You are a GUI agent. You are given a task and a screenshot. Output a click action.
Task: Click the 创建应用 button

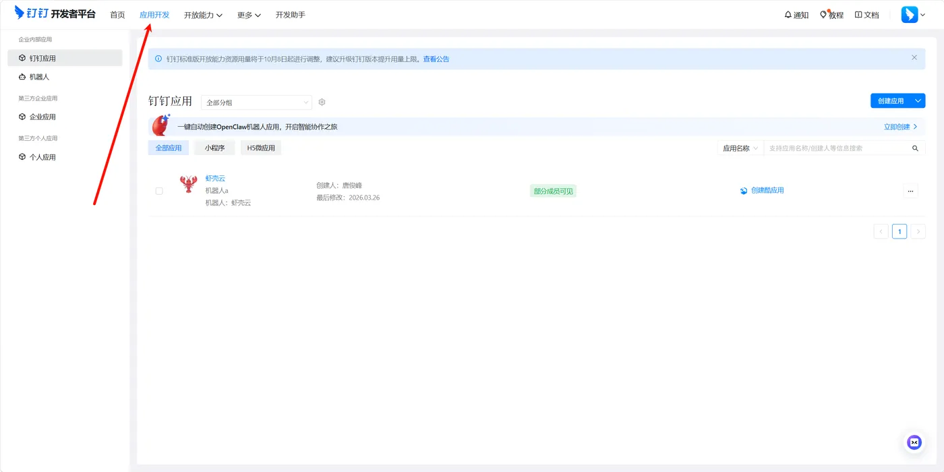pyautogui.click(x=891, y=100)
